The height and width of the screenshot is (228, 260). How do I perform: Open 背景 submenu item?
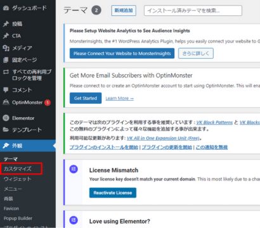[8, 199]
